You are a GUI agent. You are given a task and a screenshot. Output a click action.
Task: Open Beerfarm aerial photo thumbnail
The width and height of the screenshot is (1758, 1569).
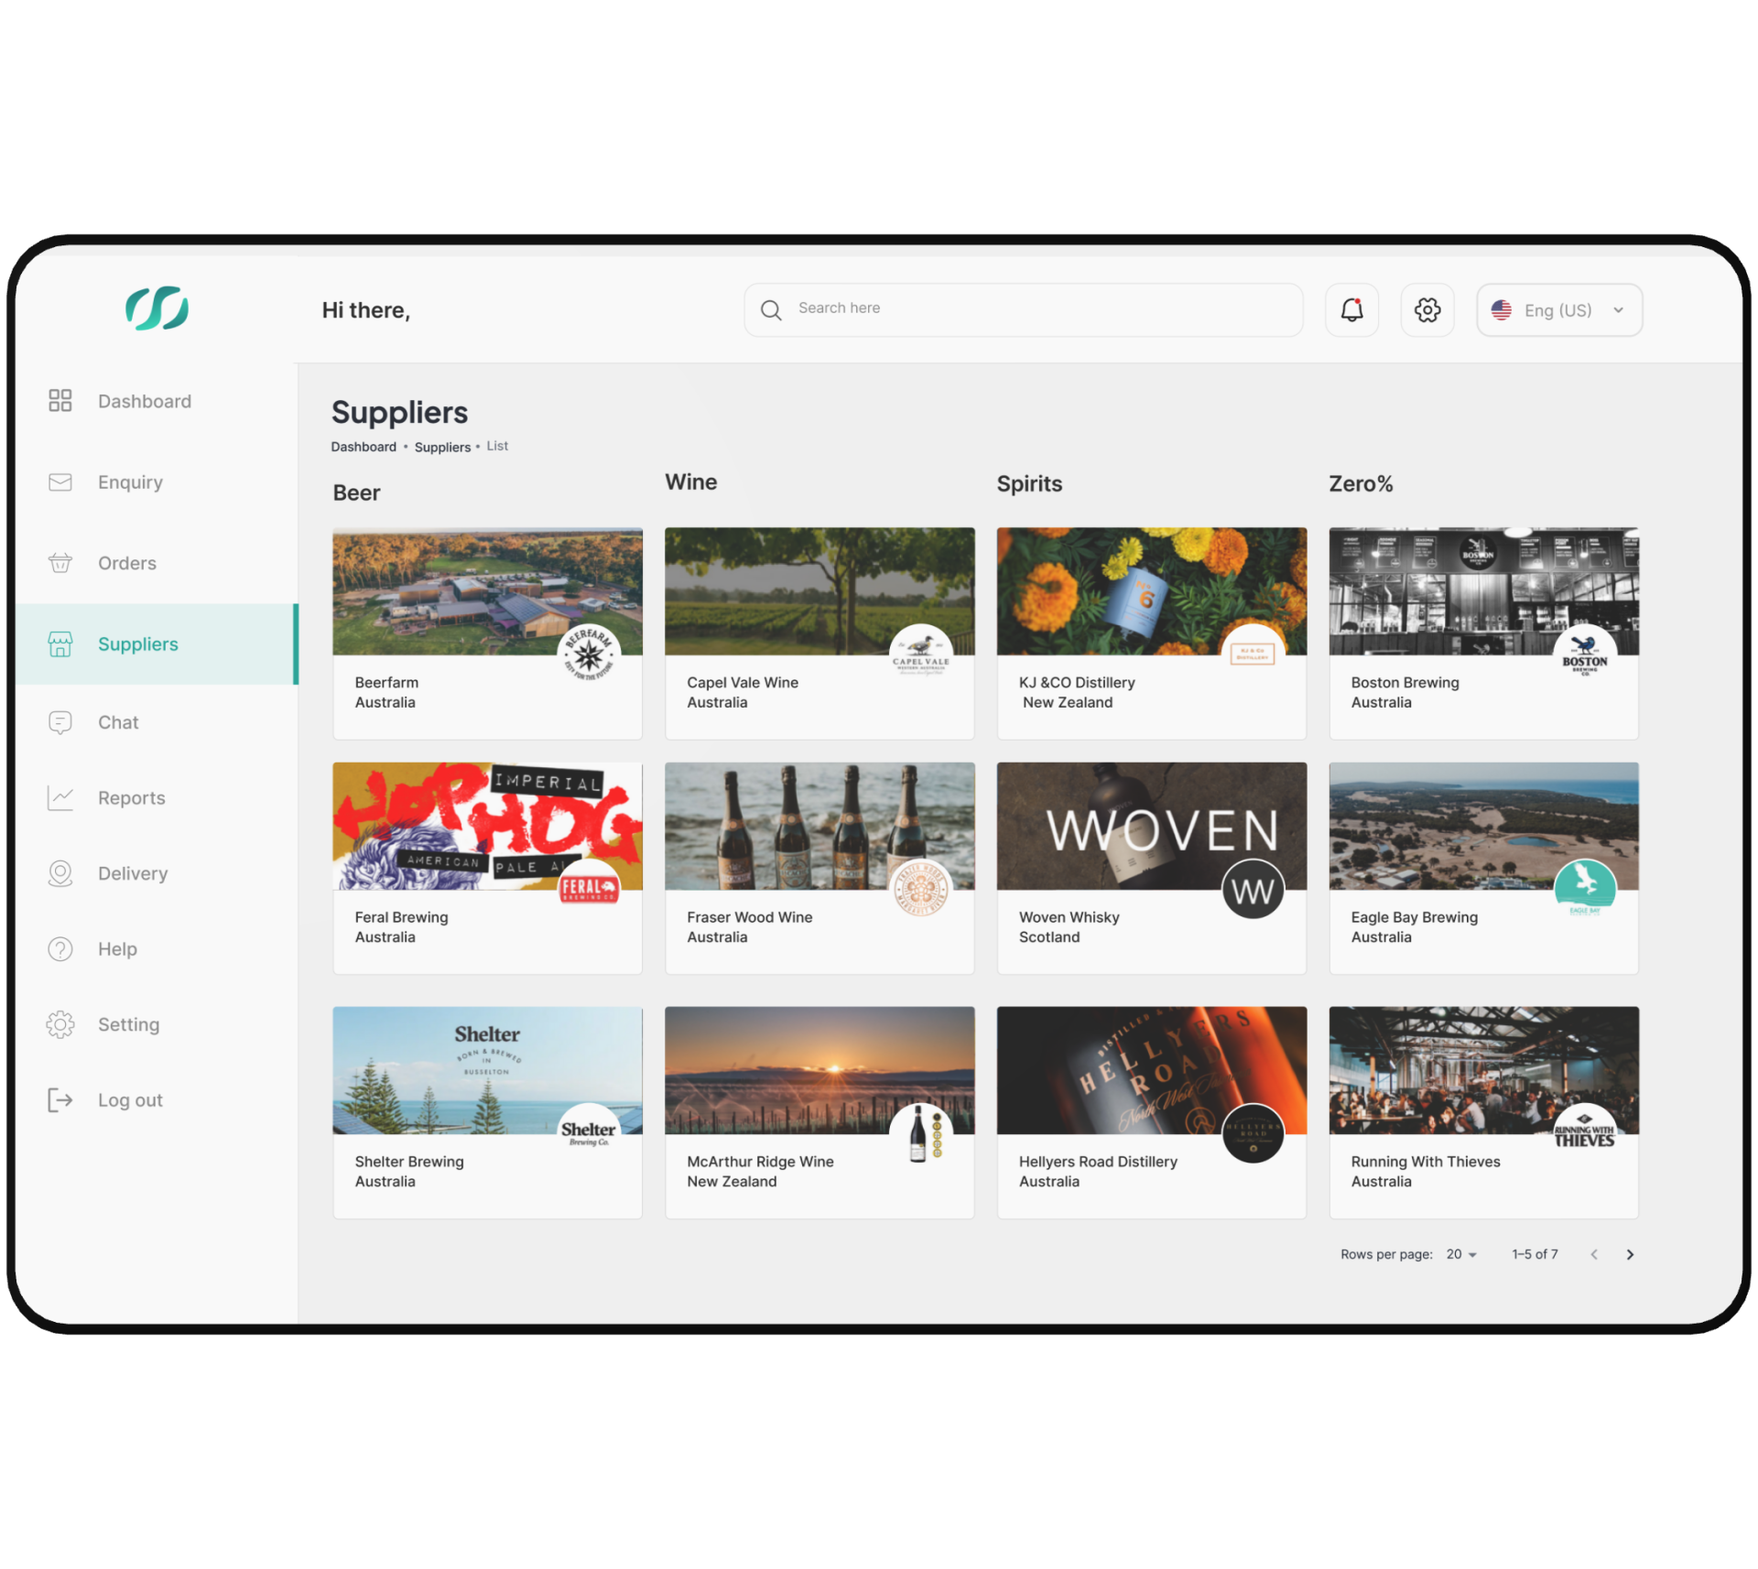click(487, 590)
